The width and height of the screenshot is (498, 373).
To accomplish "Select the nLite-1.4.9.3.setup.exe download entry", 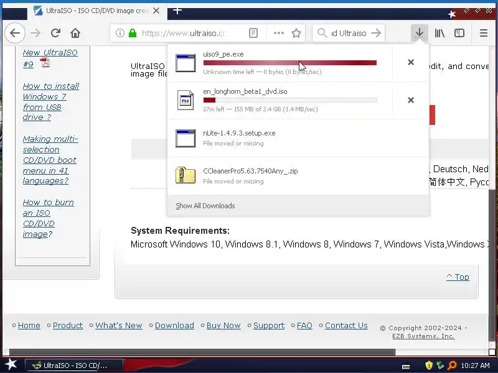I will pos(298,138).
